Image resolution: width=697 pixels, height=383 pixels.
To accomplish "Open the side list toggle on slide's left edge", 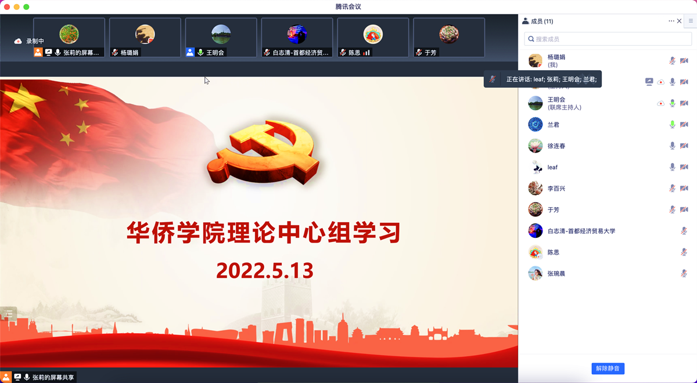I will 8,313.
